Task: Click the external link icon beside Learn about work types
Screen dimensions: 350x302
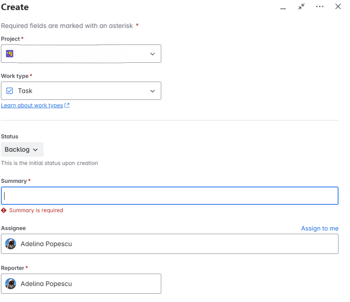Action: point(67,105)
